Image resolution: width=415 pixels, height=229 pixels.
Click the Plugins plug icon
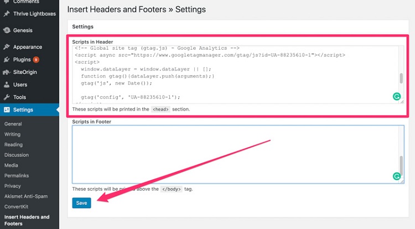[7, 60]
